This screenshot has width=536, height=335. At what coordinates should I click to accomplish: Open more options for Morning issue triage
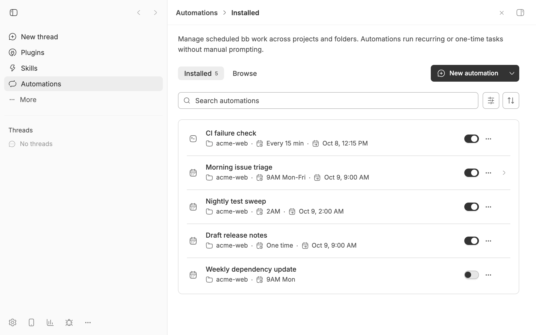[488, 173]
